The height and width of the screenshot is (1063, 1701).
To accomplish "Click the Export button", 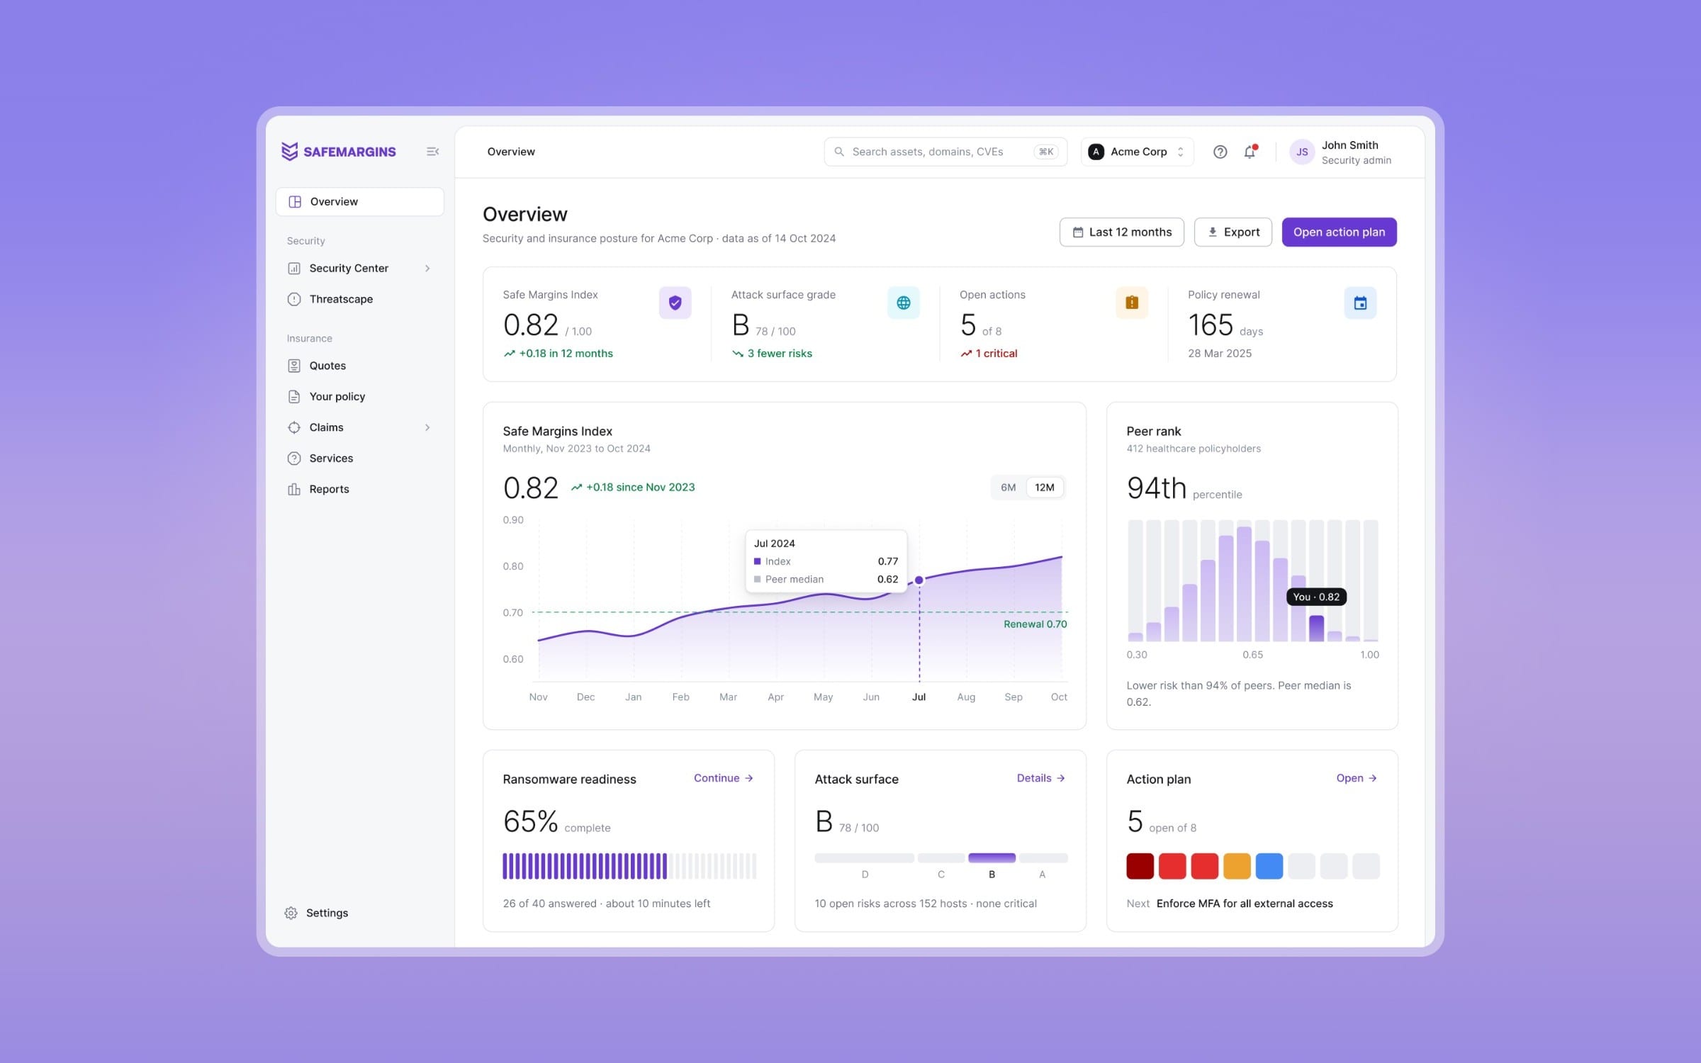I will click(x=1233, y=232).
